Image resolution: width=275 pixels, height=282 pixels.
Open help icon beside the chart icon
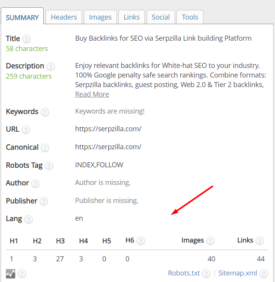point(22,274)
